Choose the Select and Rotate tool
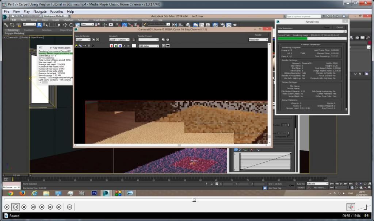 (71, 25)
